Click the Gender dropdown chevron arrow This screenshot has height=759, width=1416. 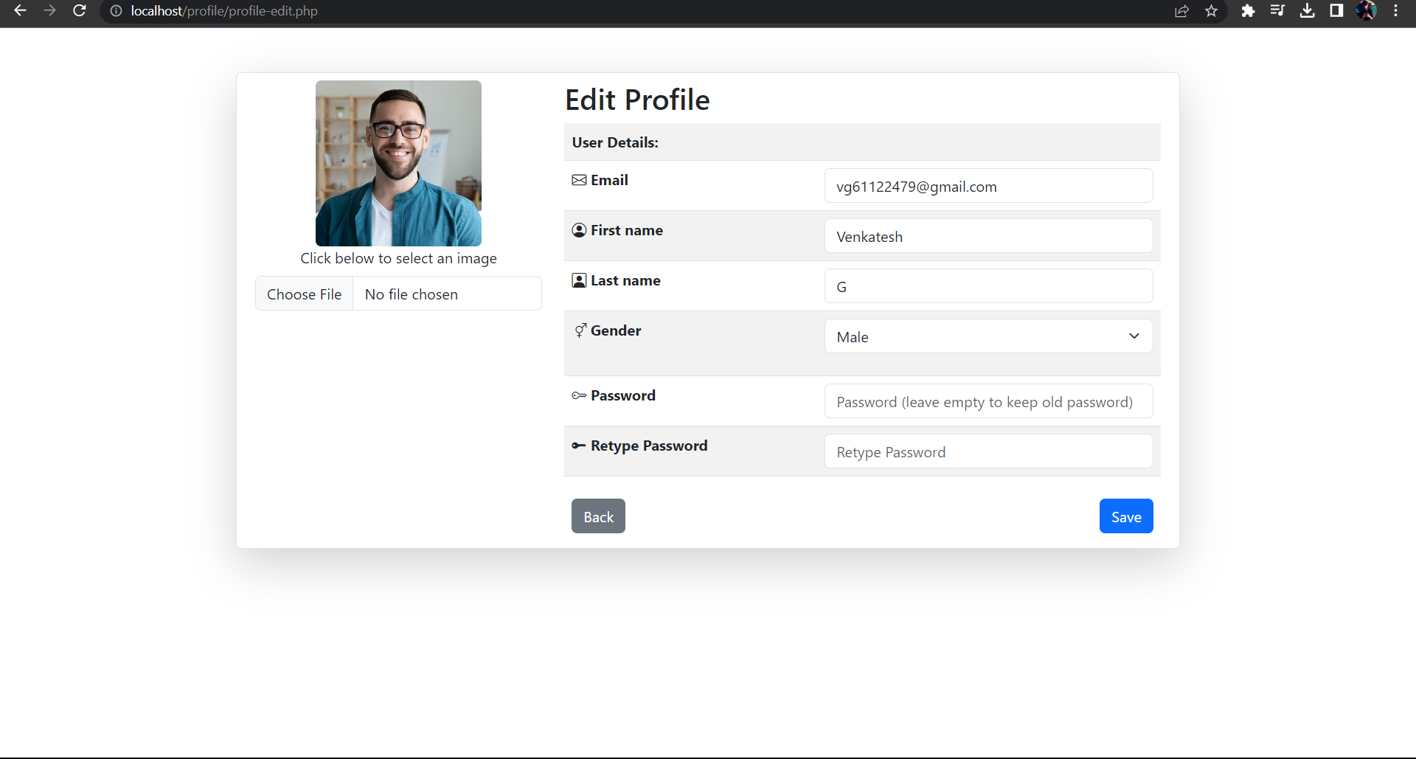(x=1134, y=336)
